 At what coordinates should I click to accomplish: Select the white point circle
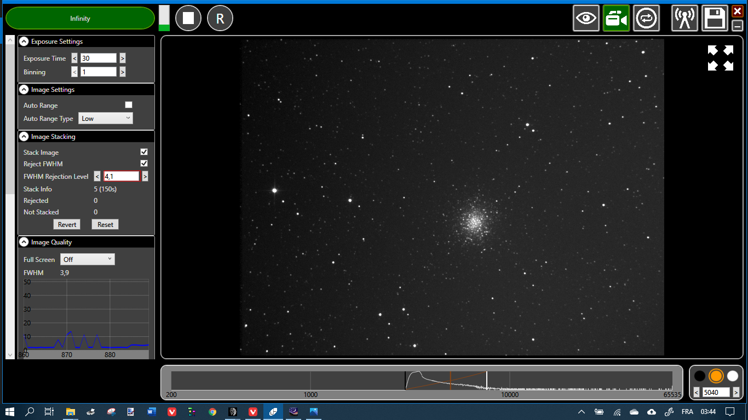pos(733,376)
